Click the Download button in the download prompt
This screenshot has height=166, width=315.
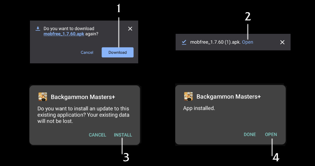tap(117, 52)
